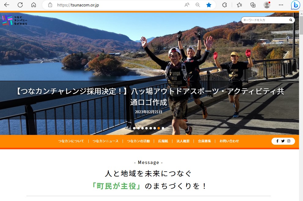The image size is (303, 201).
Task: Select the last carousel slide dot
Action: pyautogui.click(x=163, y=128)
